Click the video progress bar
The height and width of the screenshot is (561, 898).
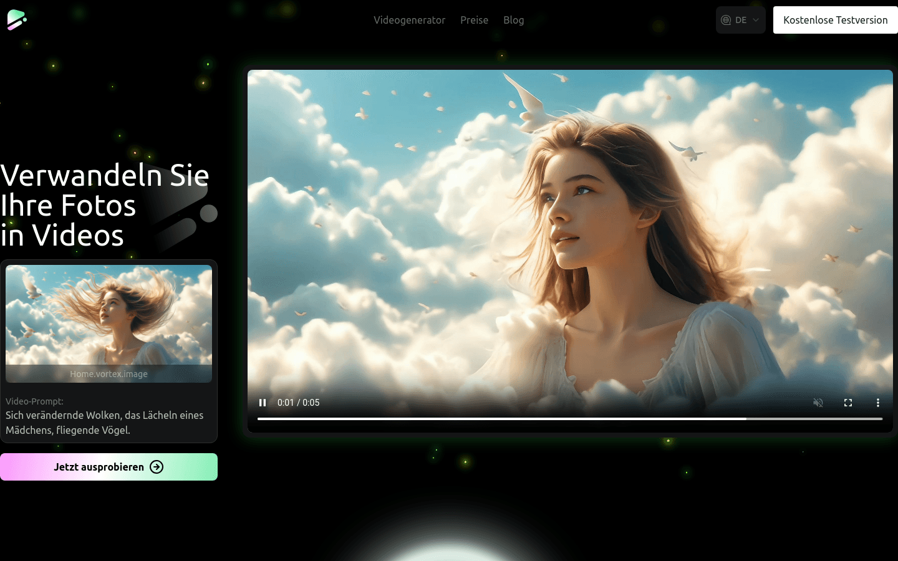tap(570, 419)
